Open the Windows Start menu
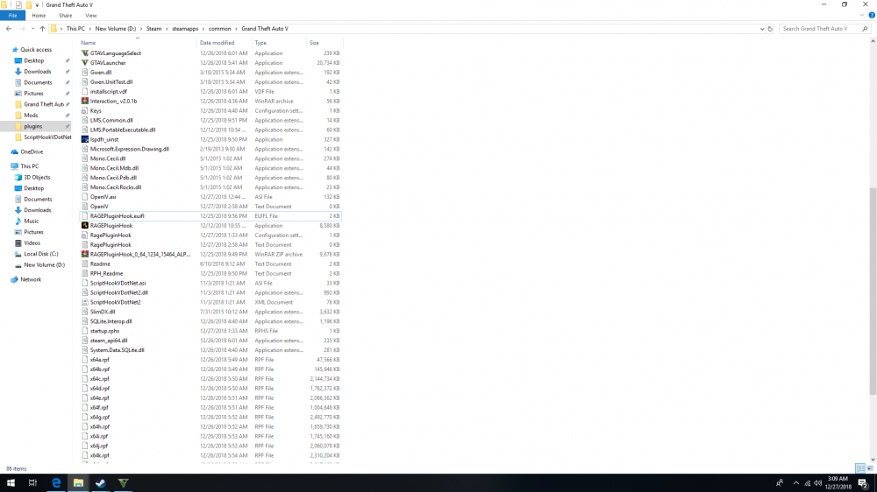This screenshot has height=492, width=877. 11,483
